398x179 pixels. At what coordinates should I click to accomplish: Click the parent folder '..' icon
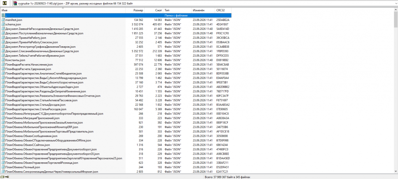pos(3,16)
